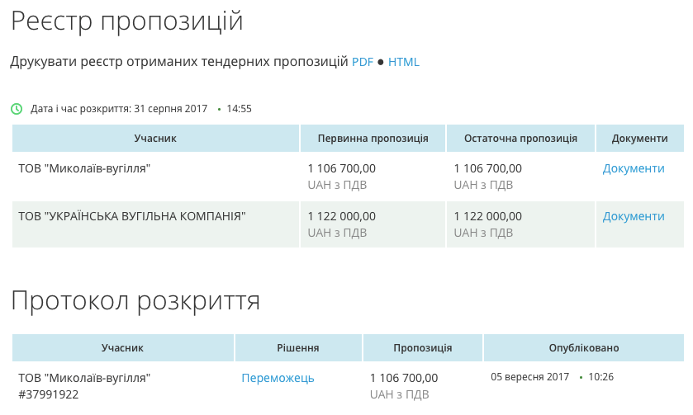Click the Документи column header
Screen dimensions: 693x415
pyautogui.click(x=640, y=139)
